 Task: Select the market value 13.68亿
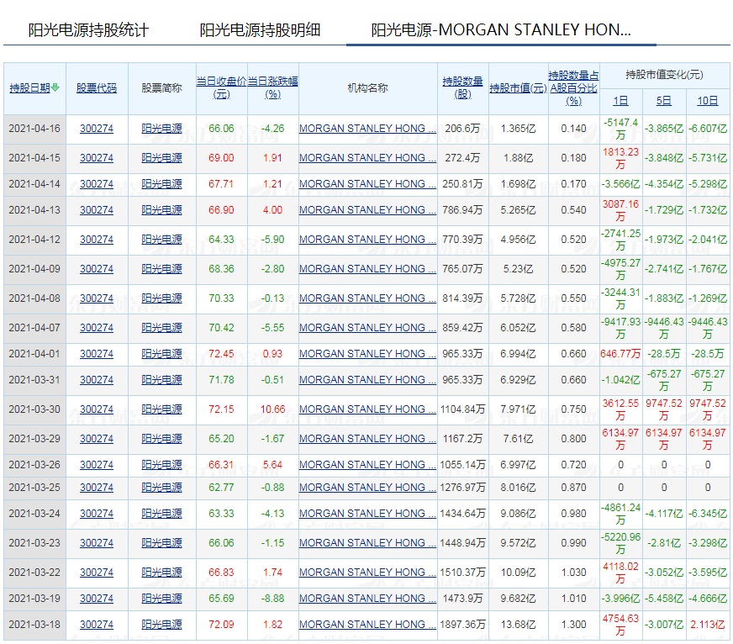click(x=519, y=625)
